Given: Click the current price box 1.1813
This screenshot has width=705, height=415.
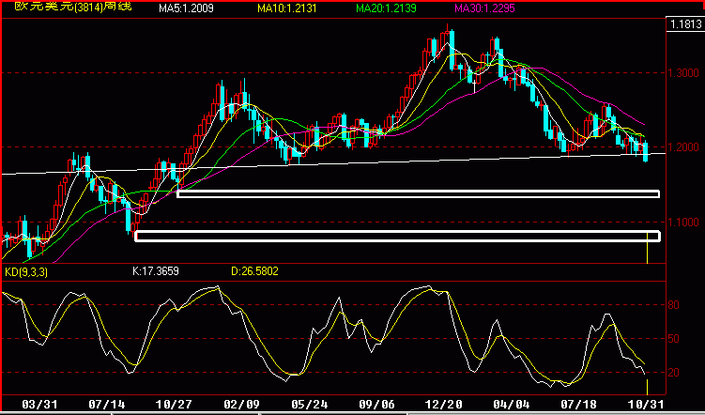Looking at the screenshot, I should tap(686, 24).
